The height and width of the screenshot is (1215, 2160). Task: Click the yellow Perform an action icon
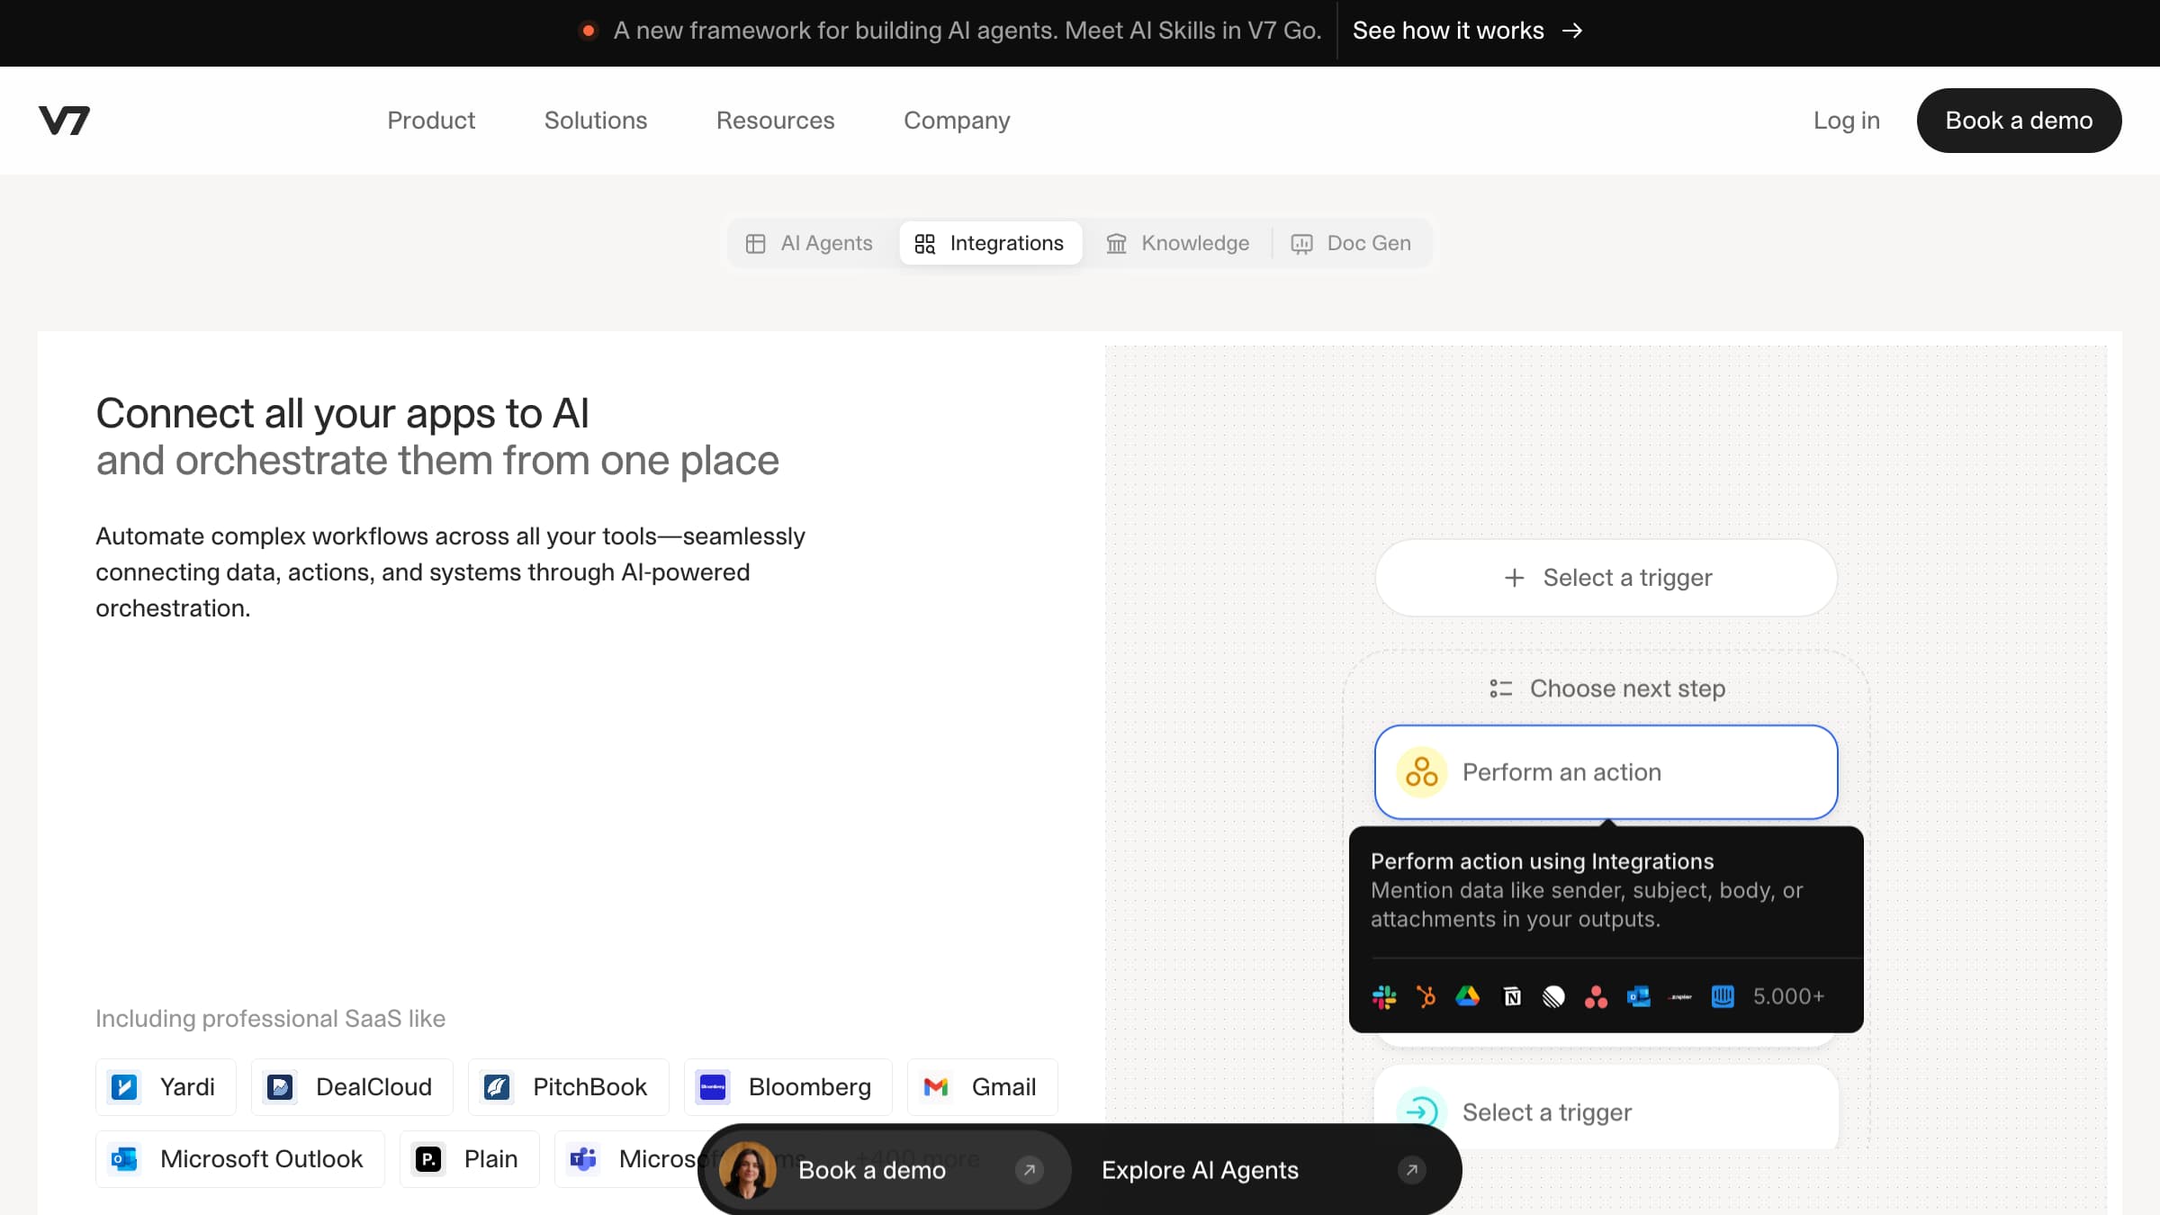click(x=1421, y=772)
